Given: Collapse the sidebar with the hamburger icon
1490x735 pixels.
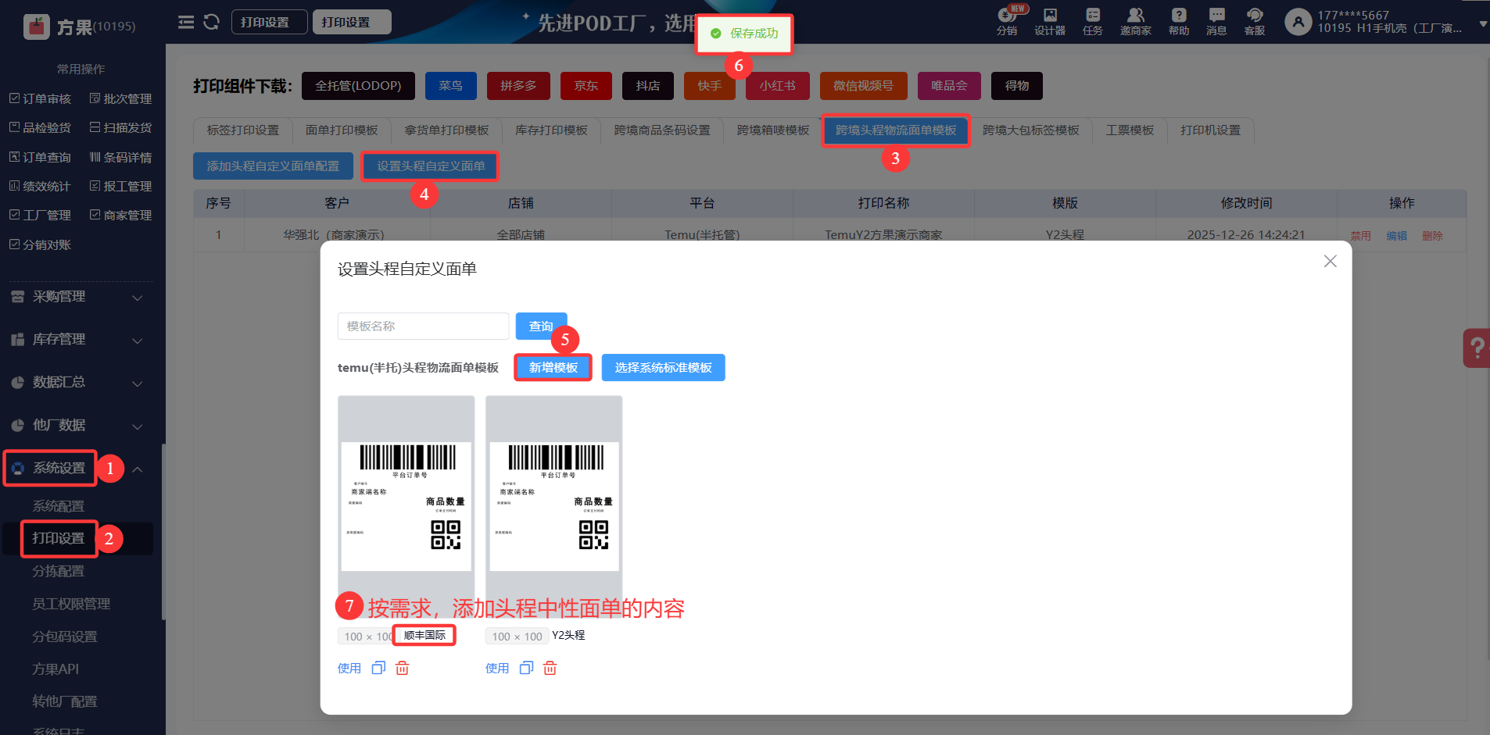Looking at the screenshot, I should pos(186,22).
